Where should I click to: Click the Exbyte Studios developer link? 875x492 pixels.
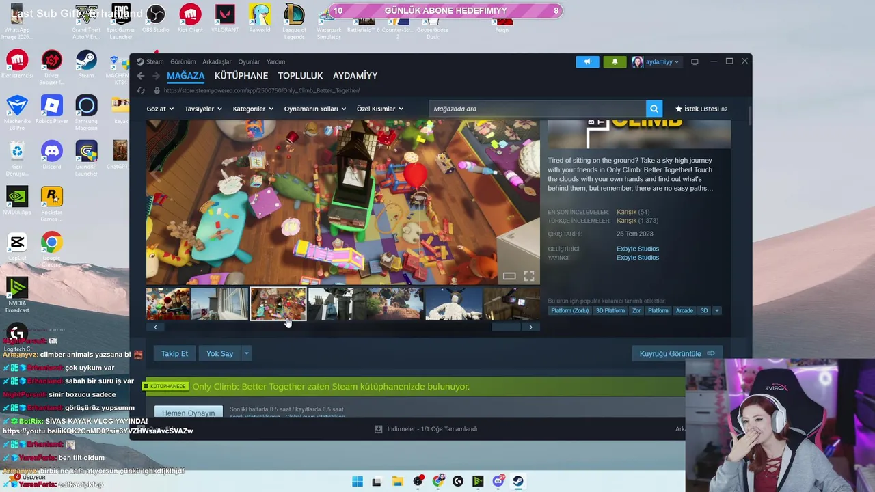point(638,249)
